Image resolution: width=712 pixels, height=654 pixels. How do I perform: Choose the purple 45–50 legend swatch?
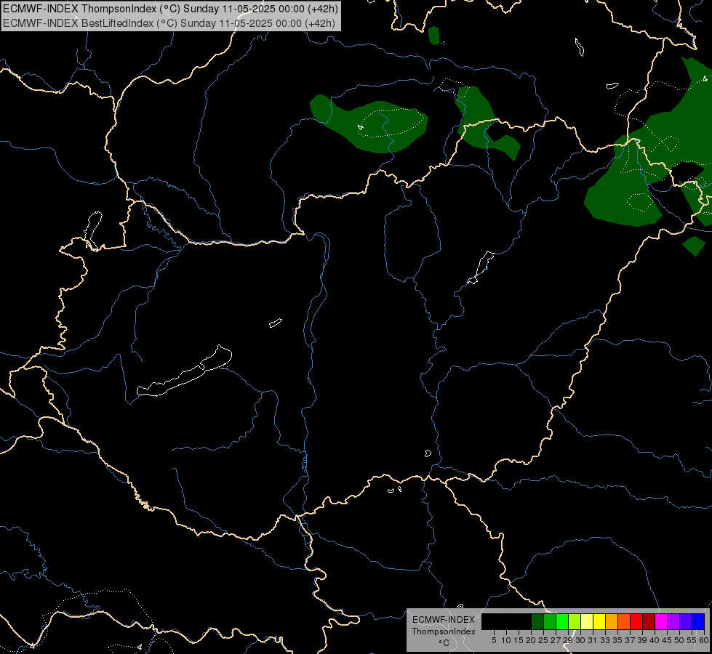673,621
